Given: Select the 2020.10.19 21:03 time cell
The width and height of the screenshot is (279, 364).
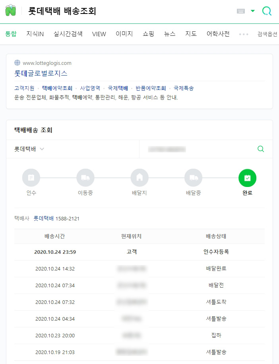Looking at the screenshot, I should [55, 352].
